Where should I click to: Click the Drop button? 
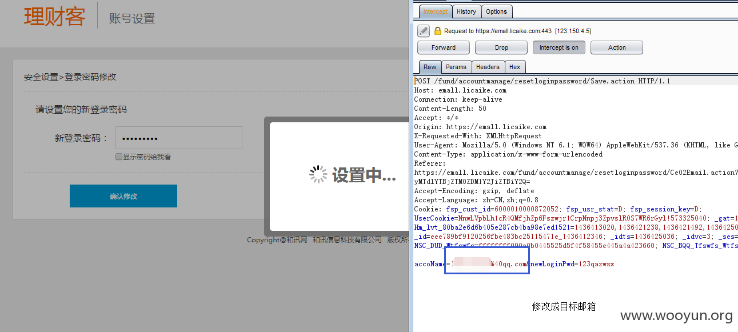(501, 47)
